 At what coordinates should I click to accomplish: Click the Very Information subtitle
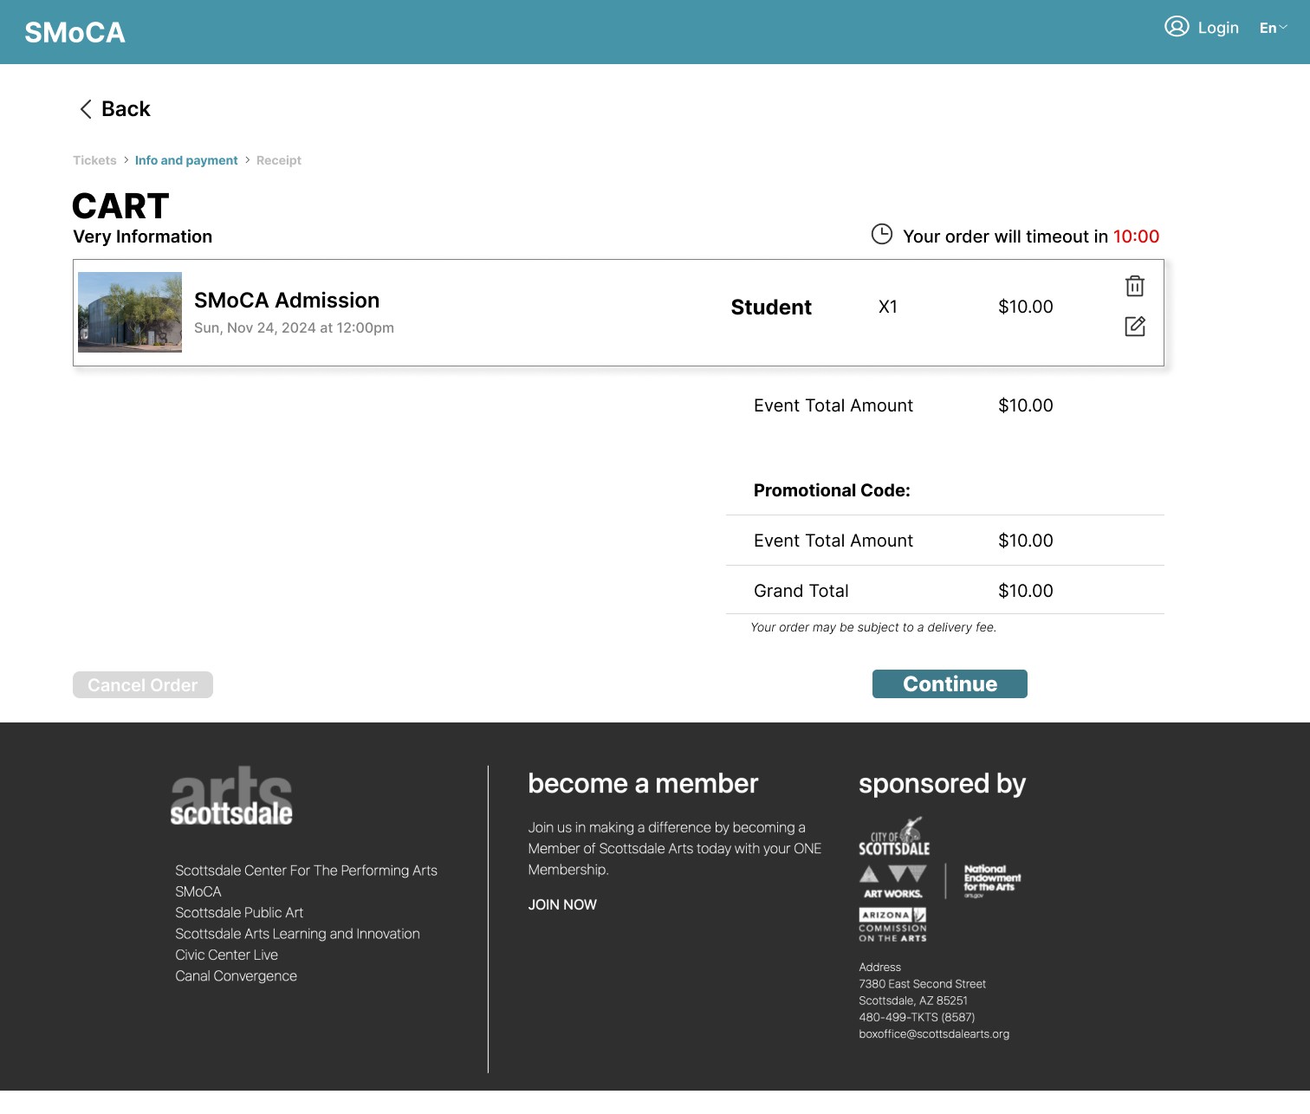[143, 236]
